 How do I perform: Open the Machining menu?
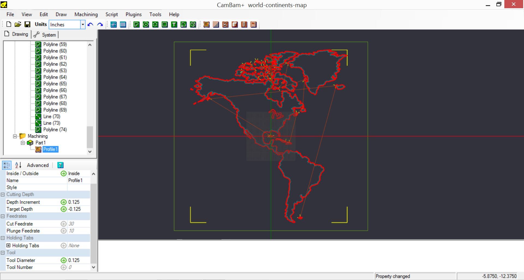[86, 14]
